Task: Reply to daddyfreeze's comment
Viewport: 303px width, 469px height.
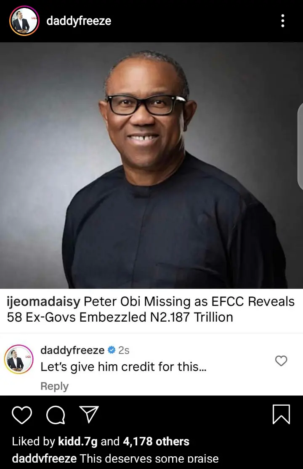Action: click(55, 386)
